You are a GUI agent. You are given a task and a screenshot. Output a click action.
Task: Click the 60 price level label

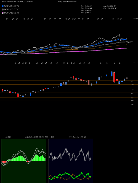(132, 101)
